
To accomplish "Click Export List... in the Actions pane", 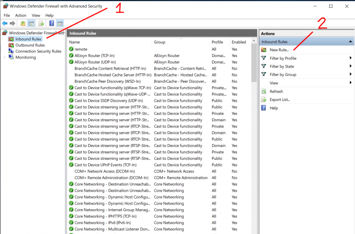I will [x=280, y=99].
